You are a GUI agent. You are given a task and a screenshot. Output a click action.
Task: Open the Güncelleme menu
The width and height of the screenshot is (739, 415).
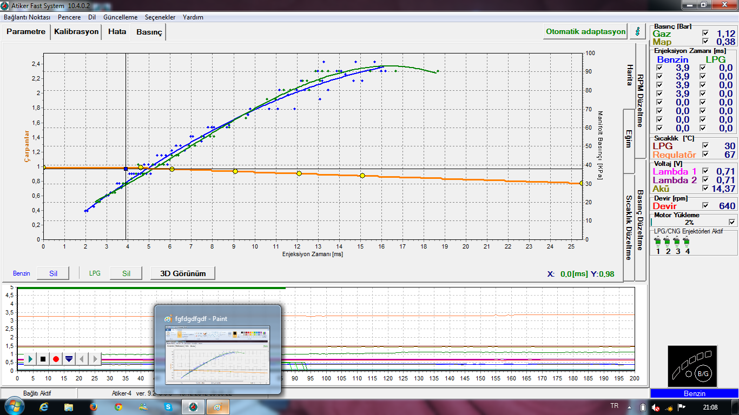click(x=120, y=17)
